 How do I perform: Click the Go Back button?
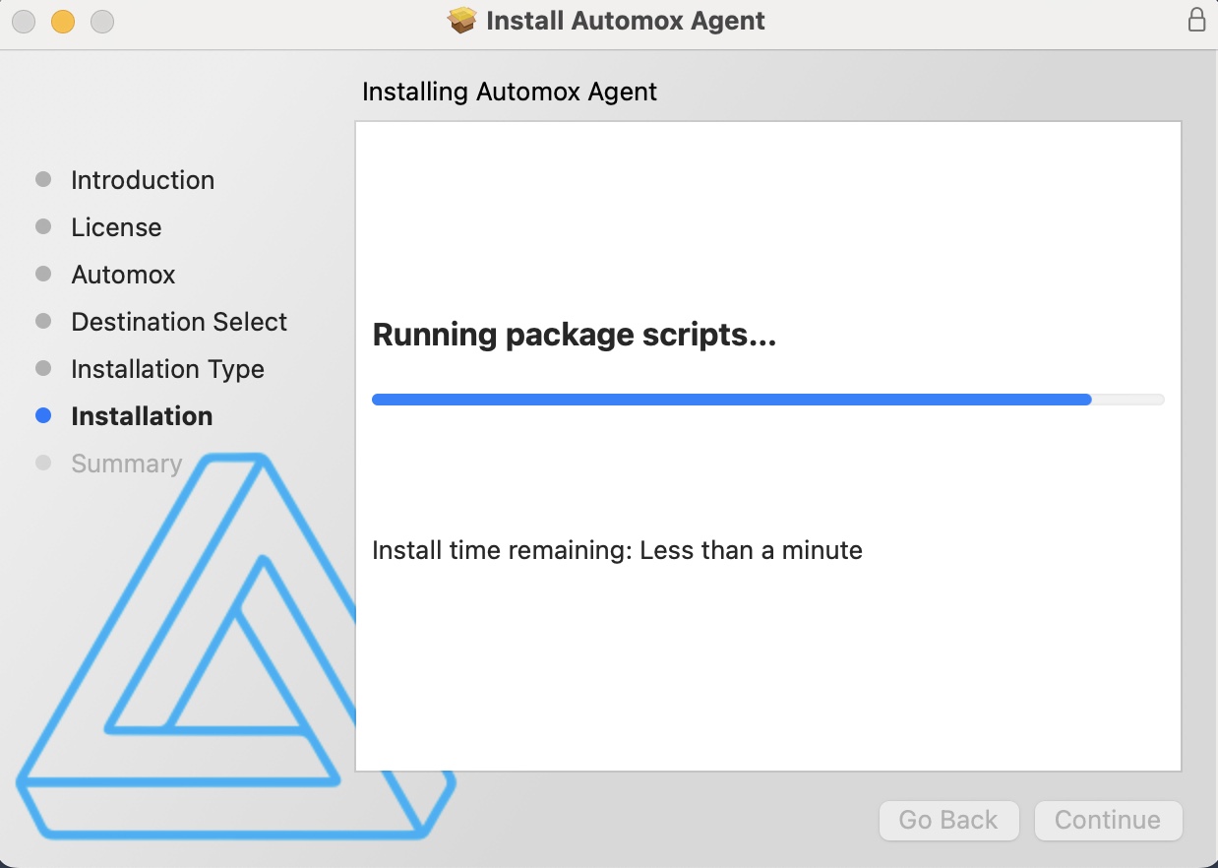[x=948, y=820]
